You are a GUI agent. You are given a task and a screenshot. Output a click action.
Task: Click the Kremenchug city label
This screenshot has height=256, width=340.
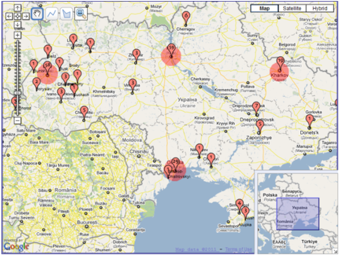[226, 90]
